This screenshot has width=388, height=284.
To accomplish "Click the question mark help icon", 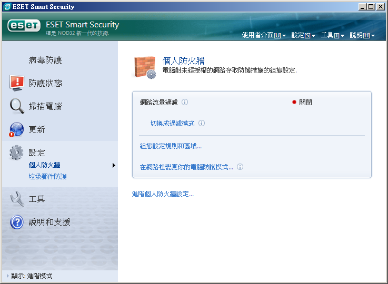I will pos(17,222).
